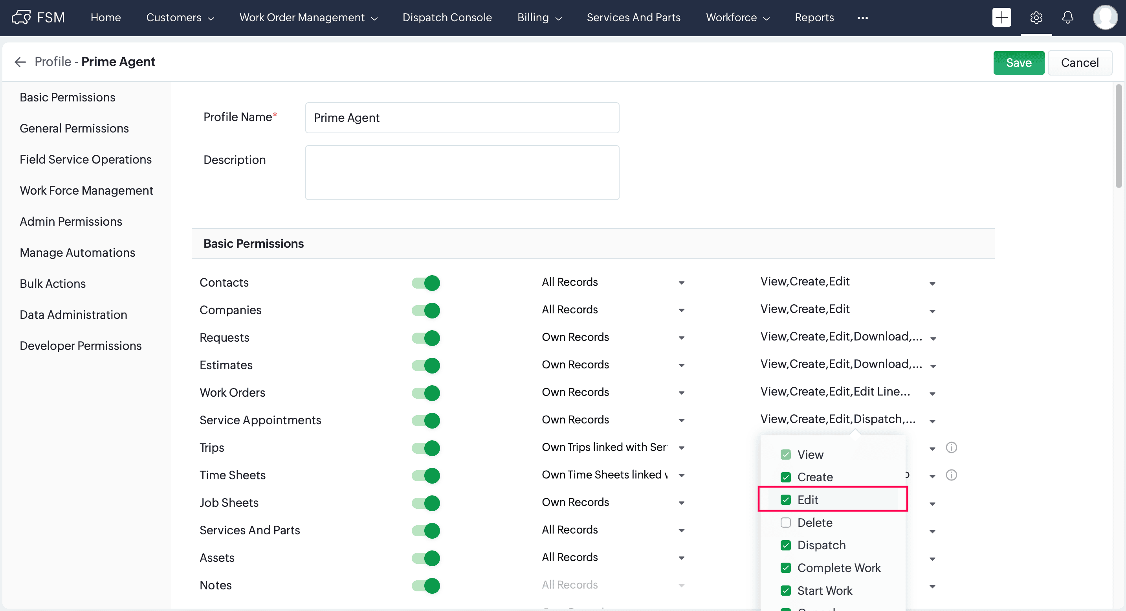Image resolution: width=1126 pixels, height=611 pixels.
Task: Open Service Appointments Own Records dropdown
Action: (613, 420)
